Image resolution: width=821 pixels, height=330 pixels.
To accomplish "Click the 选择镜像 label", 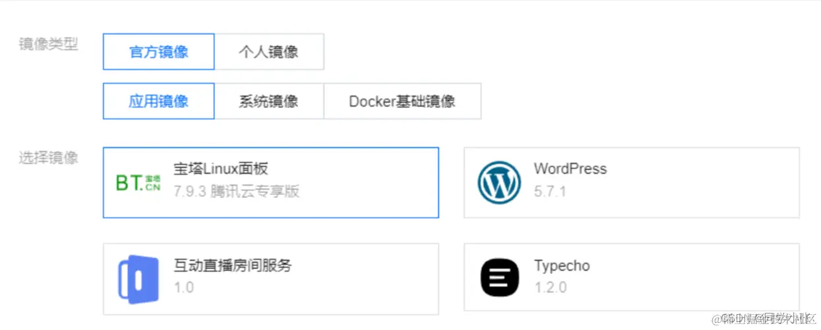I will point(48,157).
